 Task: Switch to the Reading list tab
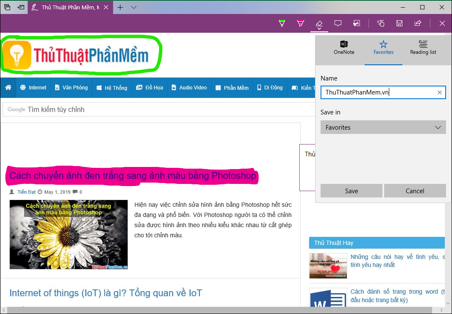423,47
